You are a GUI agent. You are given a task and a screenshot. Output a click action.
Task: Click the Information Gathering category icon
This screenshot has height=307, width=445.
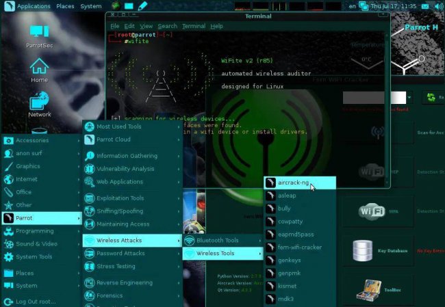90,156
